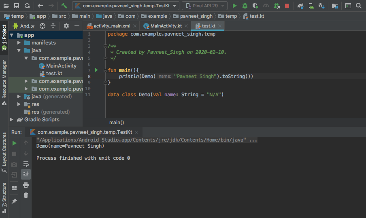The height and width of the screenshot is (218, 366).
Task: Navigate back with the left arrow
Action: pos(40,6)
